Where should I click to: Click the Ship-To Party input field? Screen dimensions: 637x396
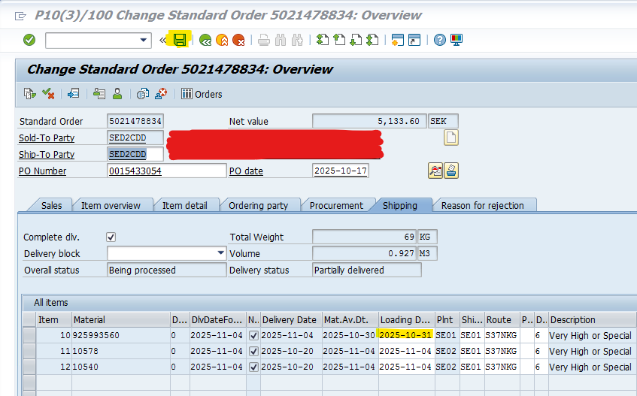click(135, 154)
